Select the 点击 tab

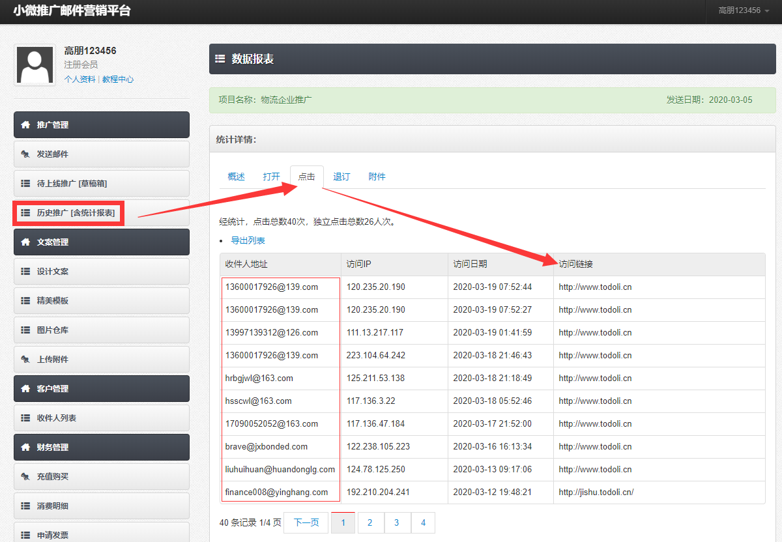tap(307, 177)
